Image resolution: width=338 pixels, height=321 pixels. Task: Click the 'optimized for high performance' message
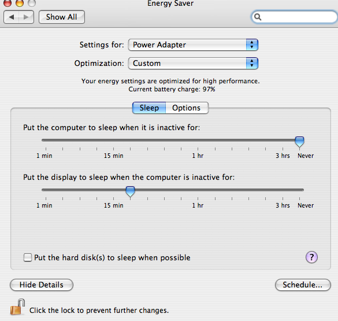point(170,81)
